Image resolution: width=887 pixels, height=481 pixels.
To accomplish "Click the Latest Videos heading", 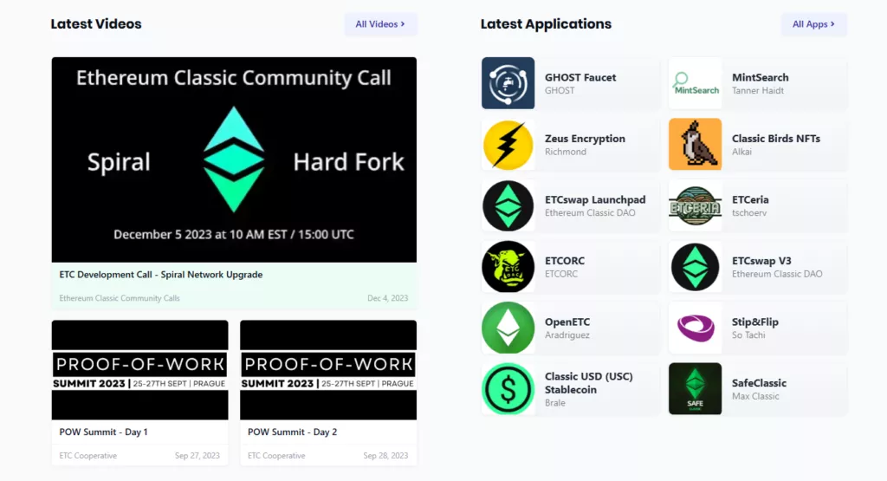I will coord(96,24).
